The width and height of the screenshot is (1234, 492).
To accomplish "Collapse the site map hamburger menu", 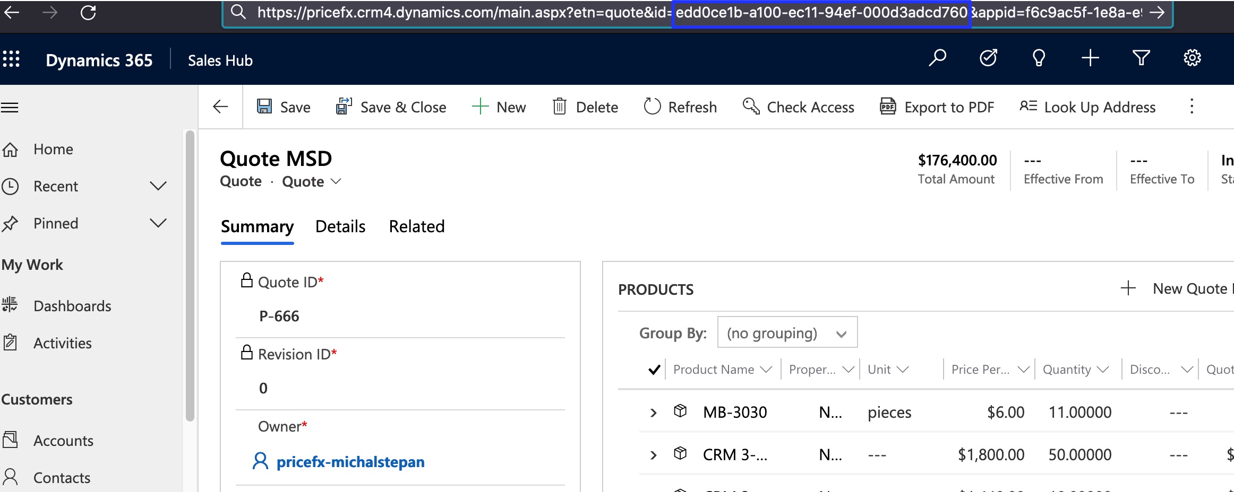I will [10, 108].
